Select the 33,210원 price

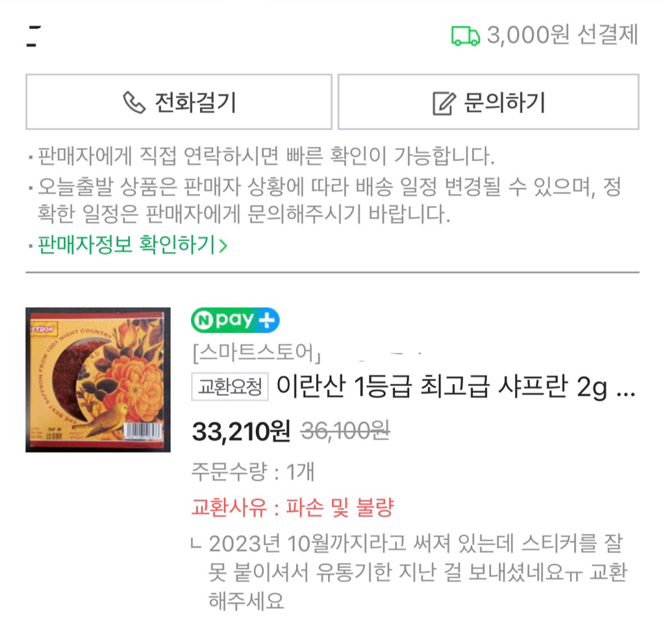(x=242, y=431)
